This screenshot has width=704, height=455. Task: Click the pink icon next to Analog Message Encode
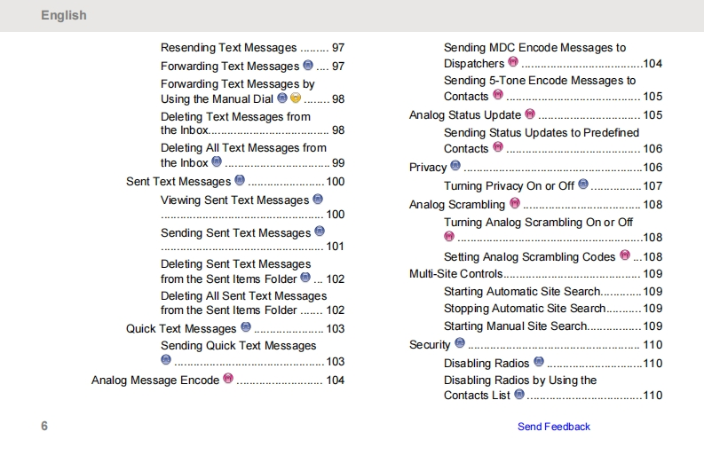pos(228,380)
